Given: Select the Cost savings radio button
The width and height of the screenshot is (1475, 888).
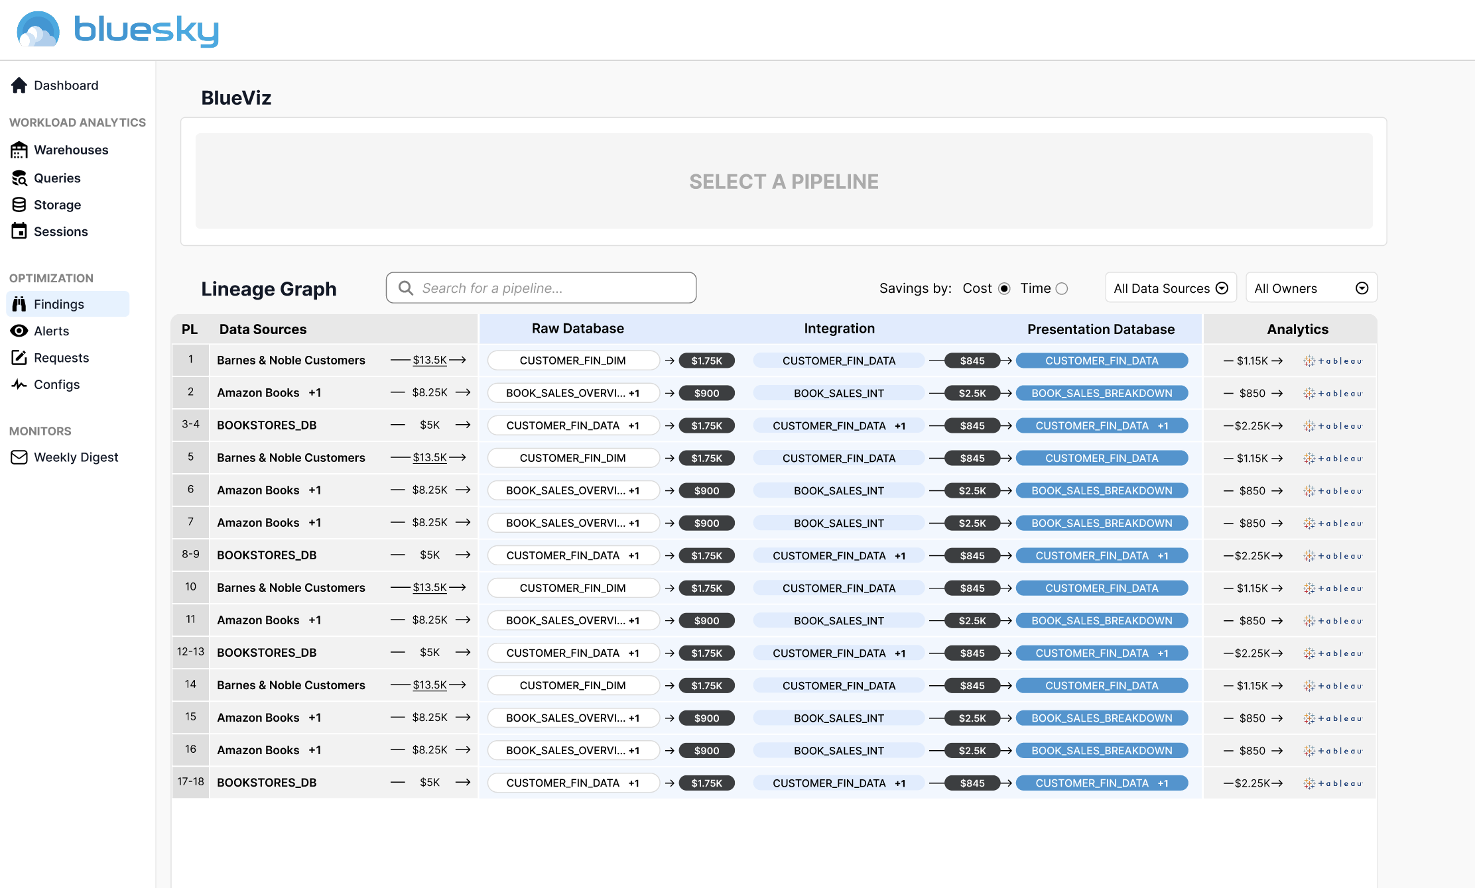Looking at the screenshot, I should pos(1004,288).
